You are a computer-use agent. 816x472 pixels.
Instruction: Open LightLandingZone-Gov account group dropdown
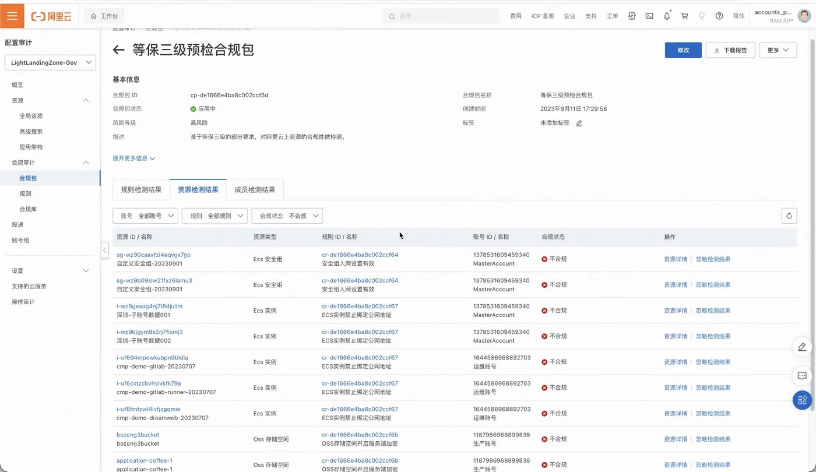pyautogui.click(x=50, y=62)
